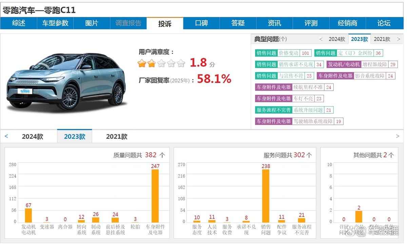Open the 资讯 news tab

tap(274, 23)
